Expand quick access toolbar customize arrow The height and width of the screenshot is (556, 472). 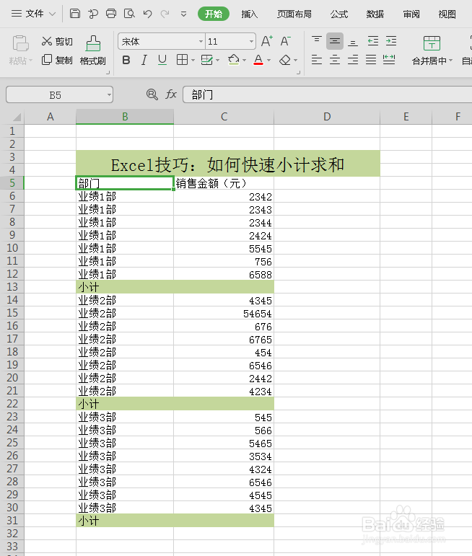(x=183, y=14)
